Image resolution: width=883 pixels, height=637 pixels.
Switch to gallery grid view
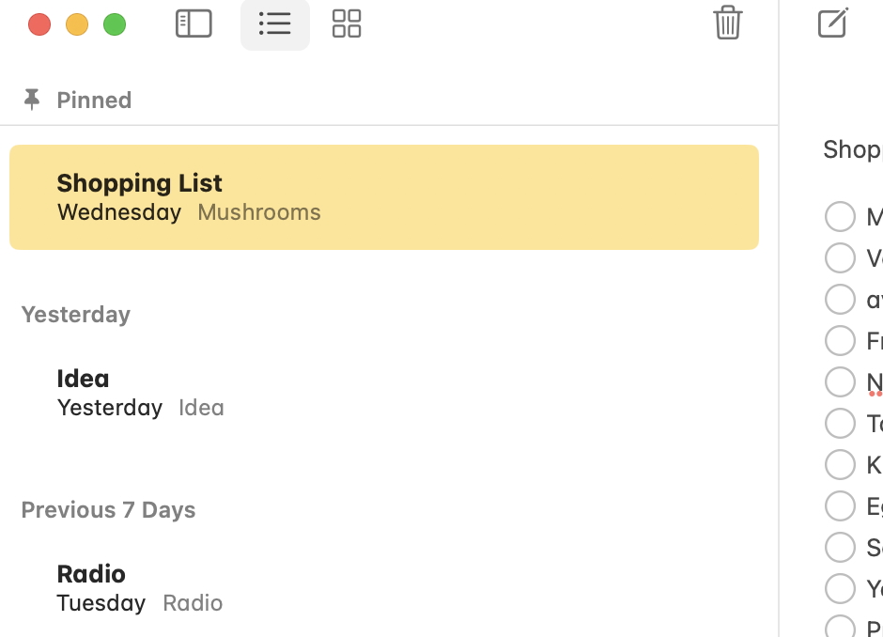[347, 23]
